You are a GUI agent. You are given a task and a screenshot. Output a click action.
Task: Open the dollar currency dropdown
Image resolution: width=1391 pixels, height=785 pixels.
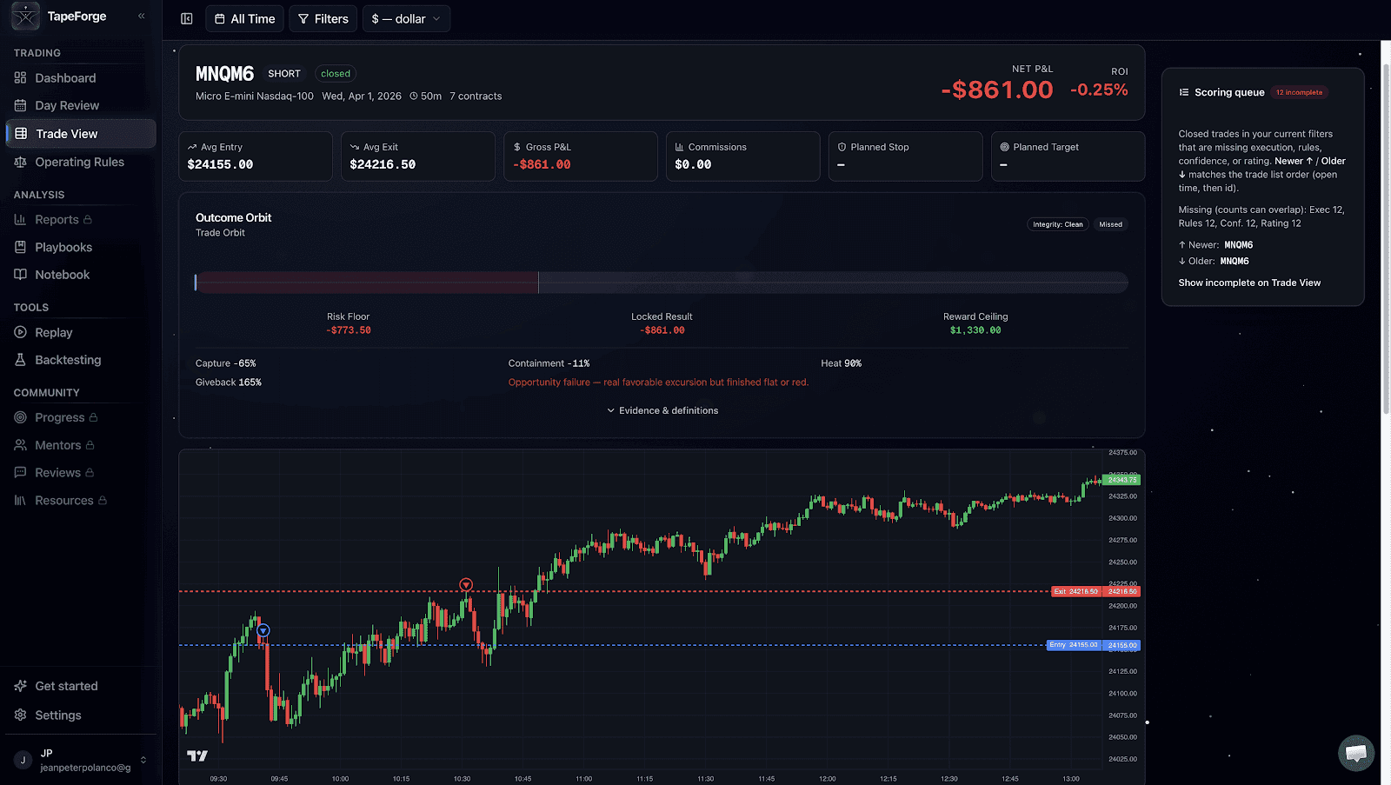(406, 19)
